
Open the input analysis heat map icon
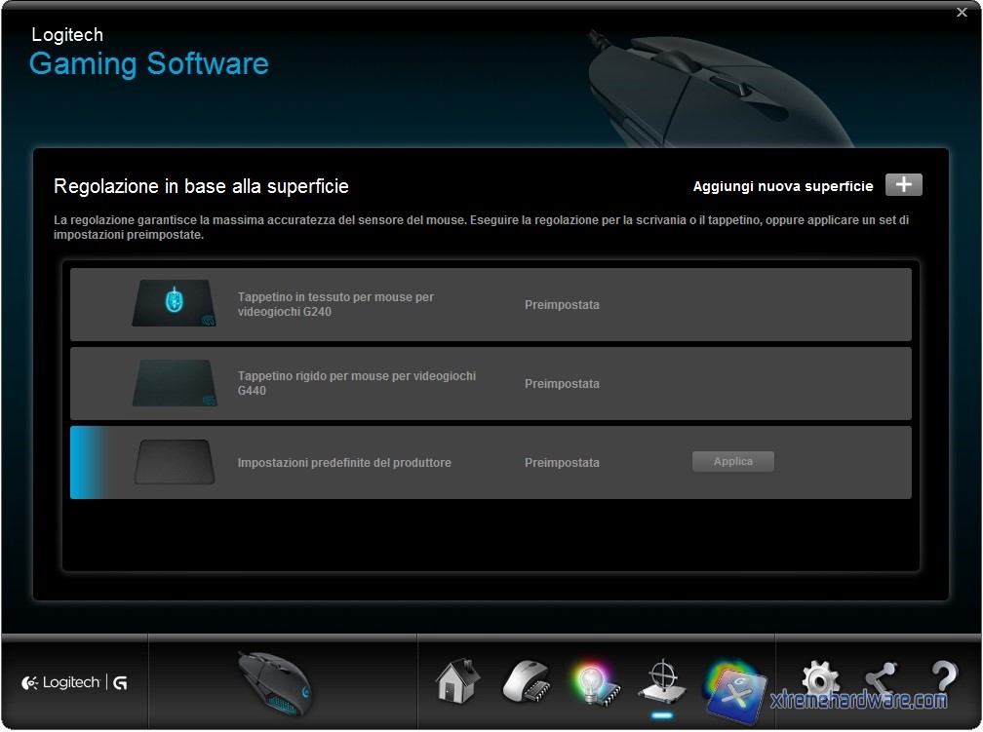pos(729,681)
